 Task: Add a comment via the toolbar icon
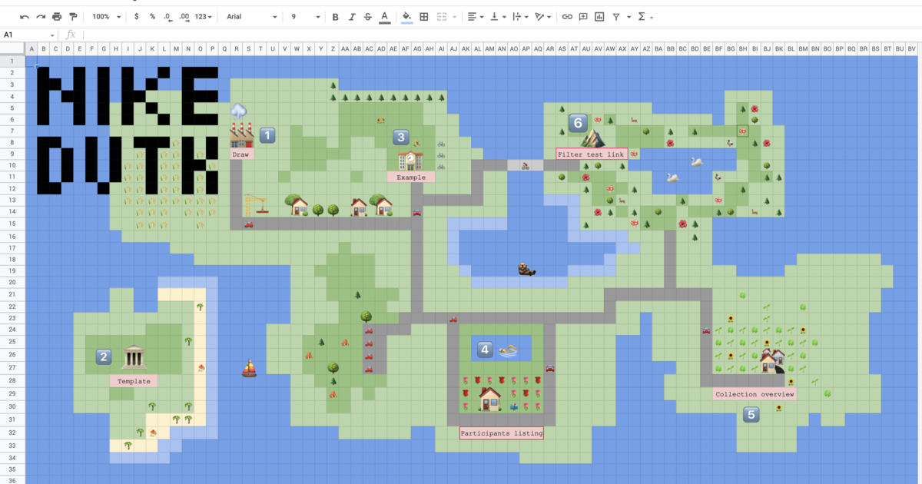pyautogui.click(x=583, y=16)
